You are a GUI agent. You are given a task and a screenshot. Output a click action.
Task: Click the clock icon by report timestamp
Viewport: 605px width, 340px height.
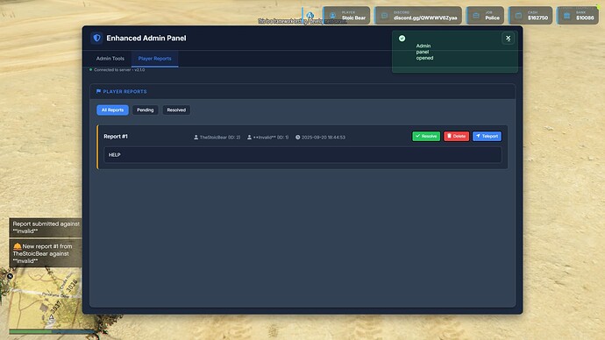[297, 138]
